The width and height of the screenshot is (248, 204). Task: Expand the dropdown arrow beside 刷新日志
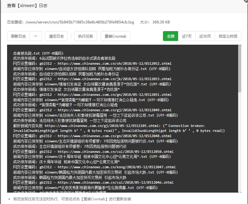(36, 36)
